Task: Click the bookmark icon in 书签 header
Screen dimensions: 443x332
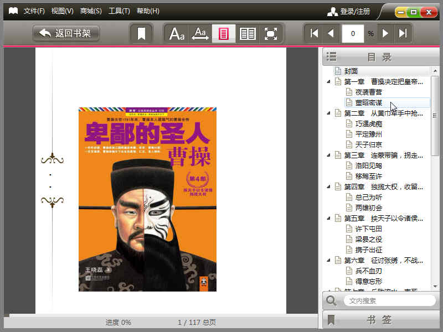Action: 331,320
